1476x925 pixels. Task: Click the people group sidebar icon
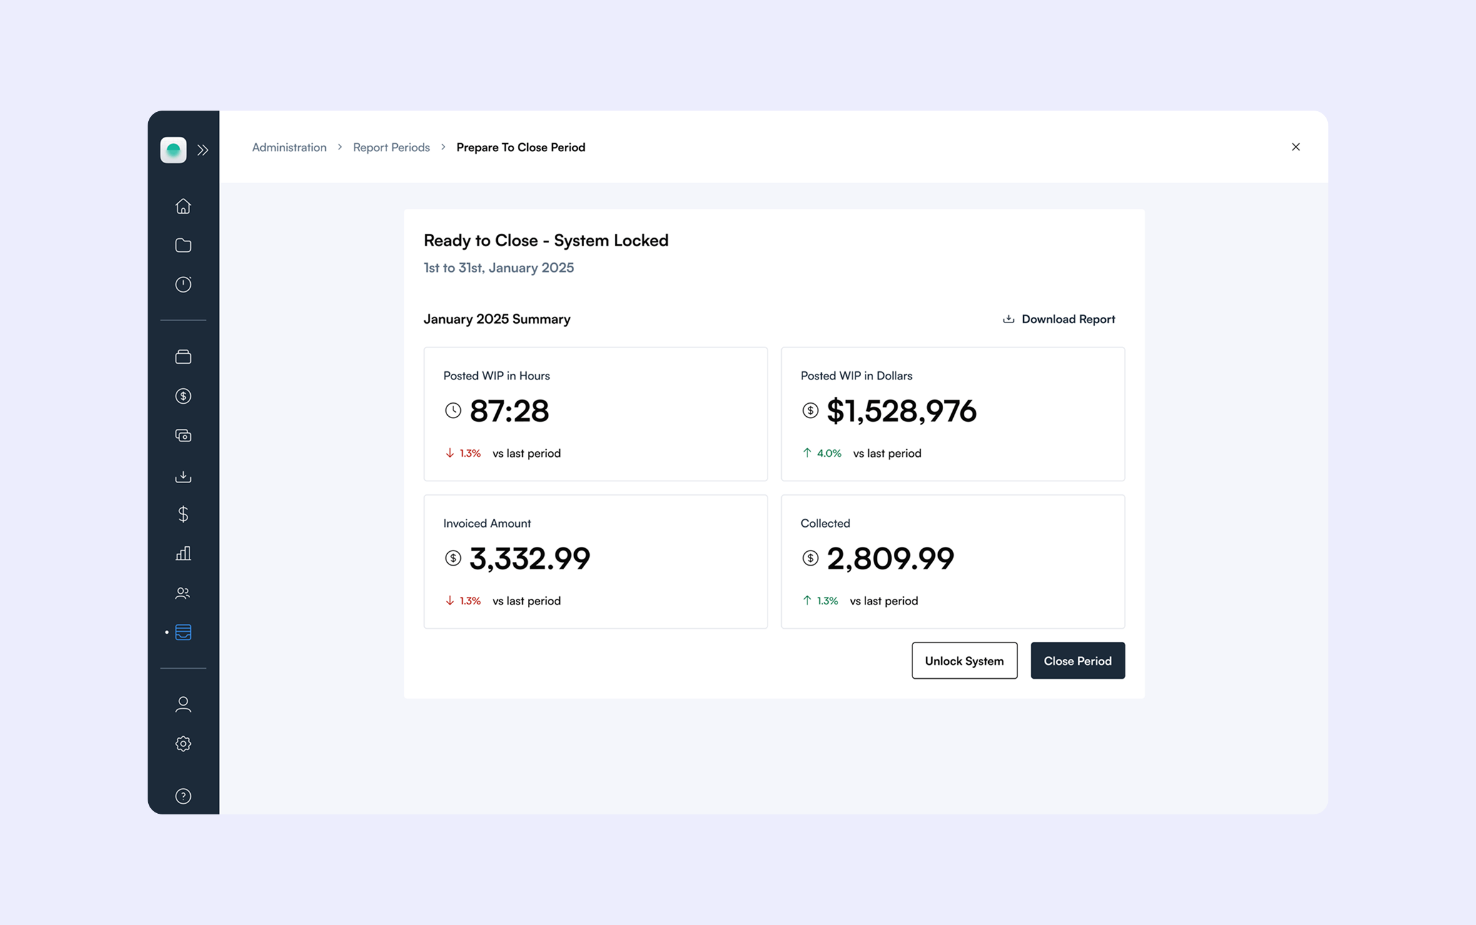(x=183, y=593)
